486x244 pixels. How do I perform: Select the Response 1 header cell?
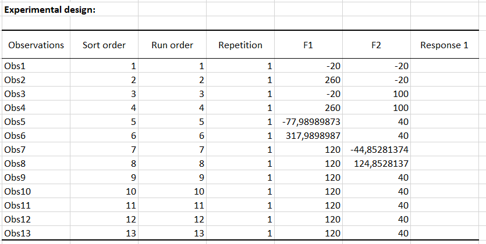[444, 45]
